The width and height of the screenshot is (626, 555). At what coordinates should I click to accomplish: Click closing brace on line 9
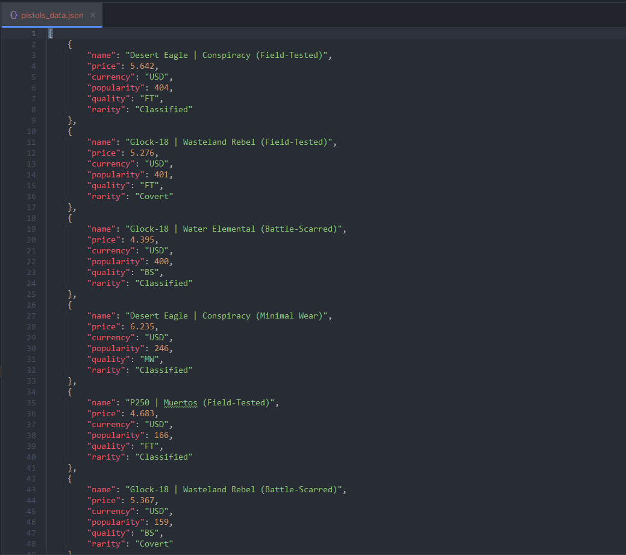click(x=70, y=121)
